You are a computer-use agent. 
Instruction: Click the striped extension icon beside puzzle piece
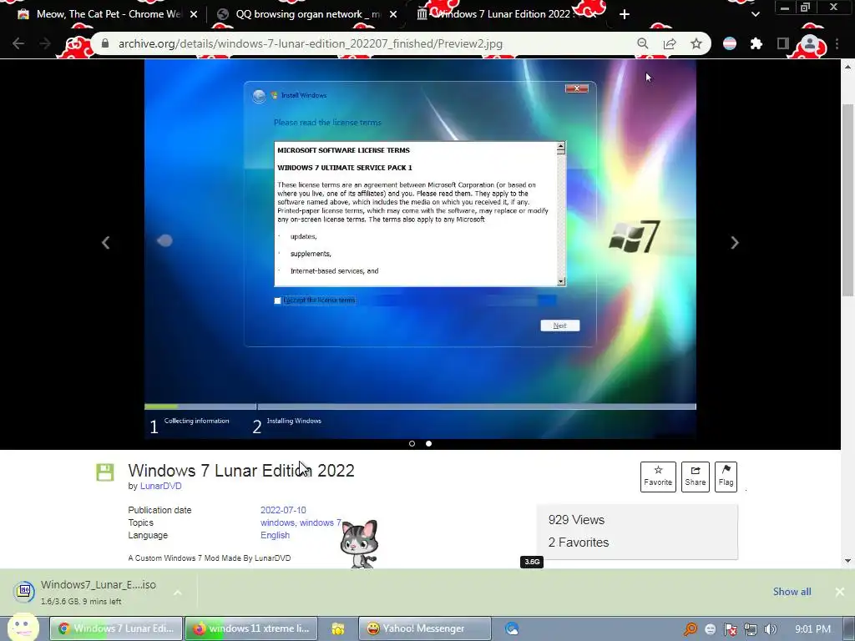pyautogui.click(x=730, y=43)
